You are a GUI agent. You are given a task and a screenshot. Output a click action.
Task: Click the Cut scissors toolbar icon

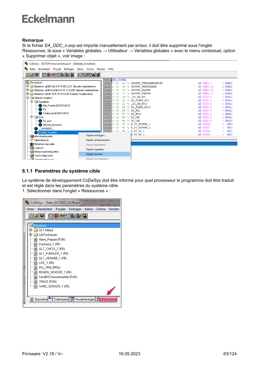point(78,75)
